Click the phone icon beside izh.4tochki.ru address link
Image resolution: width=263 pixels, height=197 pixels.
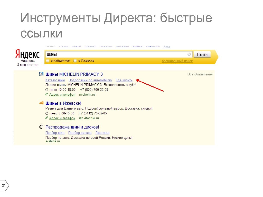click(x=47, y=118)
